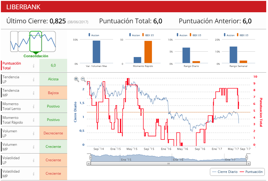Viewport: 268px width, 181px height.
Task: Toggle Cierre Diario series in legend
Action: tap(225, 172)
